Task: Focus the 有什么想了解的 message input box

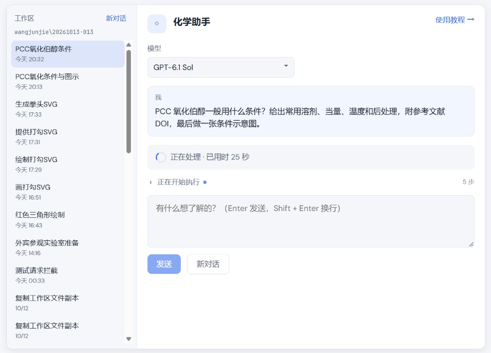Action: click(x=311, y=222)
